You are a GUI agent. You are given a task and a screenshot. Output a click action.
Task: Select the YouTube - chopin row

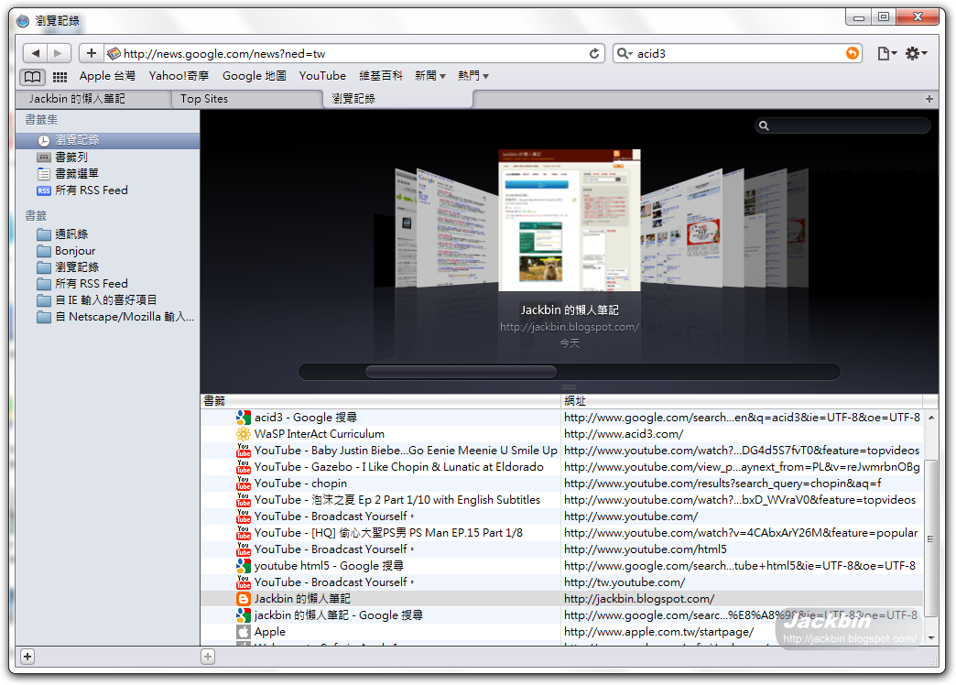tap(561, 484)
